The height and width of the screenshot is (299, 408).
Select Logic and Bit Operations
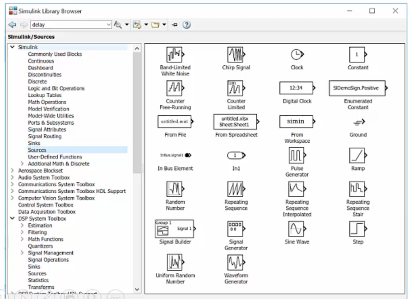56,88
